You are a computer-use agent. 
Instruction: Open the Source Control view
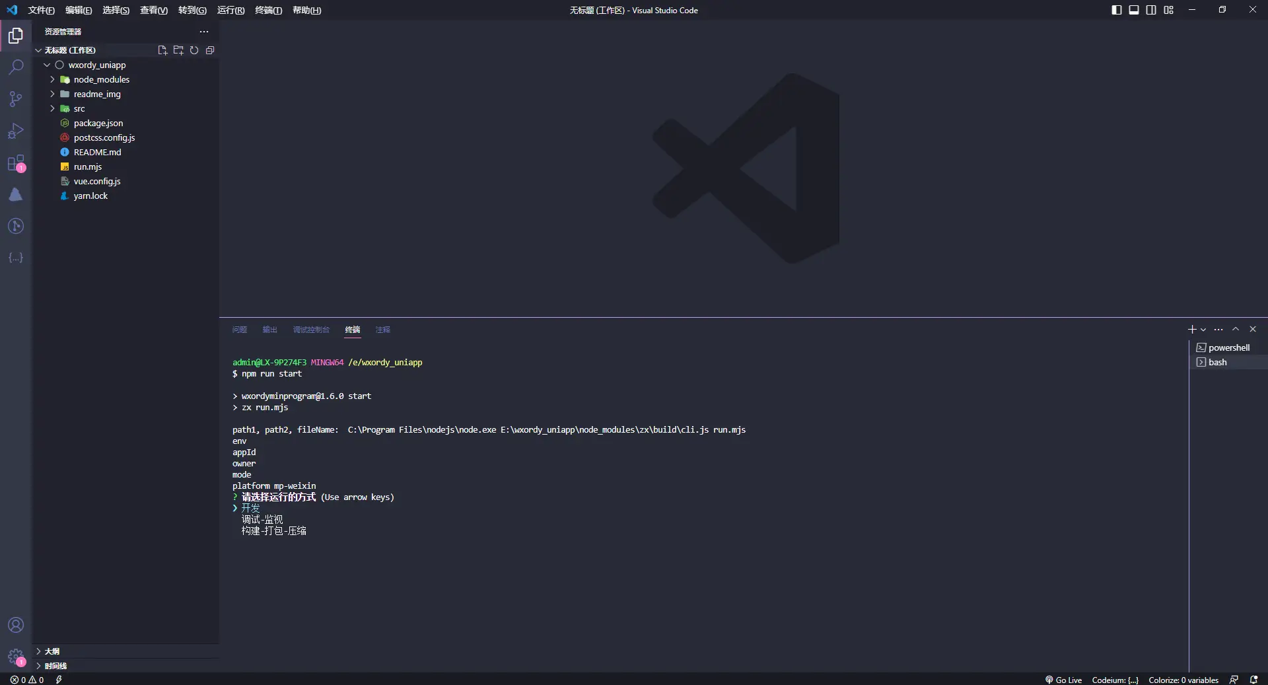[x=16, y=99]
